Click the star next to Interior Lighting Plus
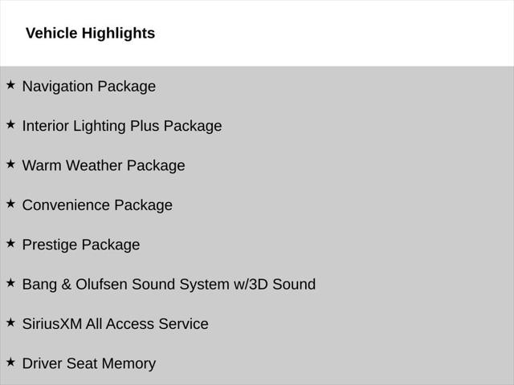Screen dimensions: 514x385 10,124
